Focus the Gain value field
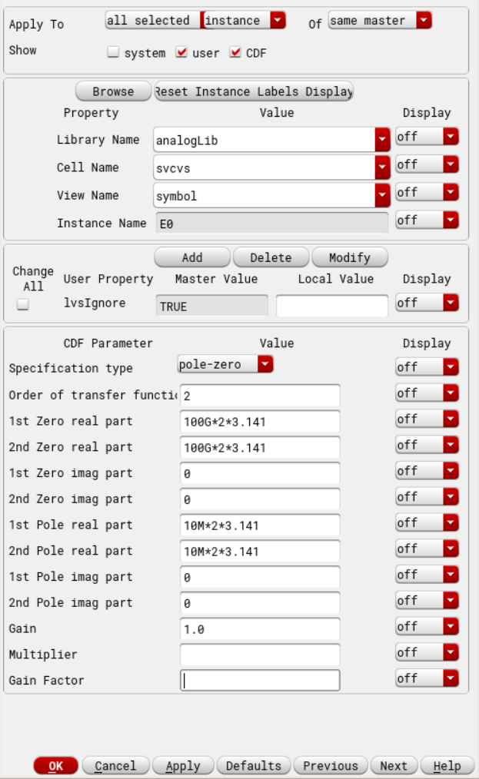 pyautogui.click(x=260, y=628)
